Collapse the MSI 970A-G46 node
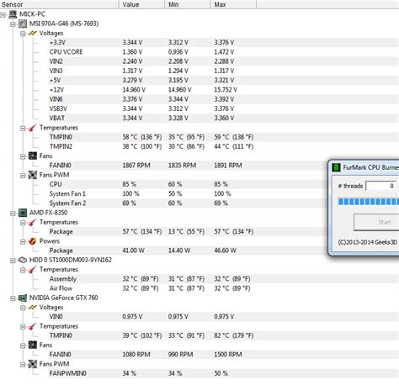399x385 pixels. 13,24
